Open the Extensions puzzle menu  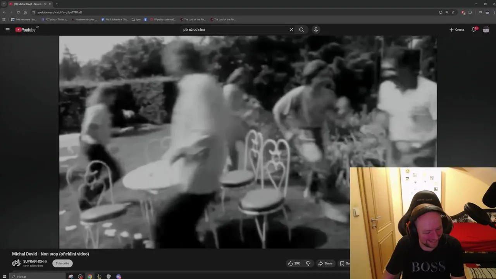pyautogui.click(x=470, y=12)
